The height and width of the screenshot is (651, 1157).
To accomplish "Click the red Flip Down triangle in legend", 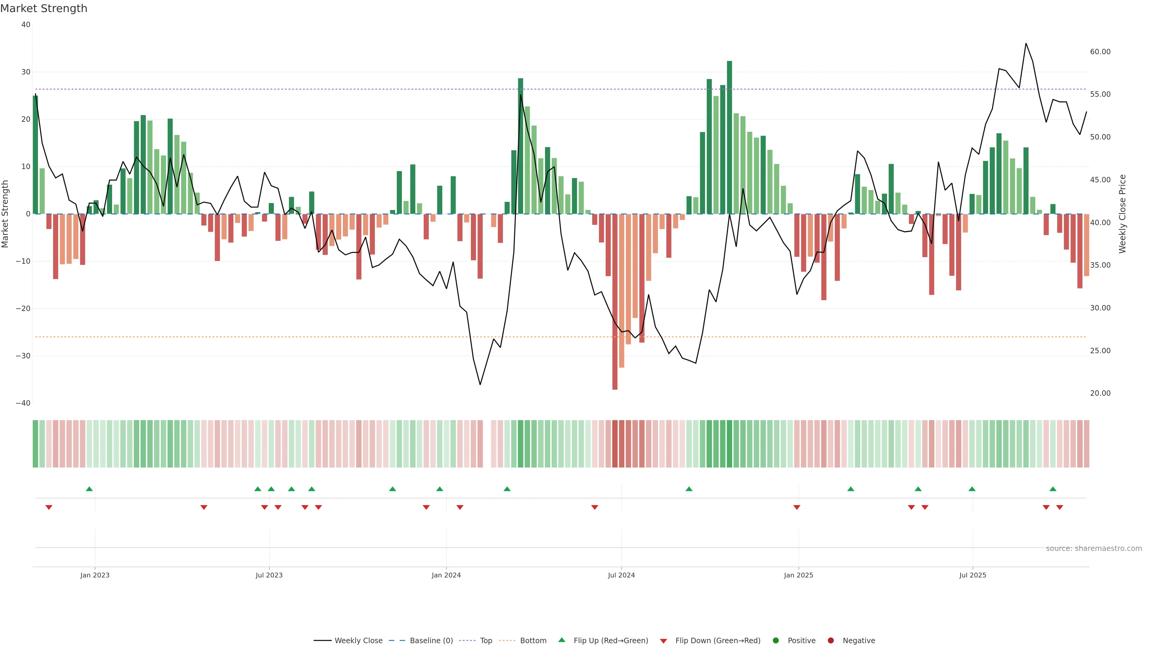I will (663, 641).
